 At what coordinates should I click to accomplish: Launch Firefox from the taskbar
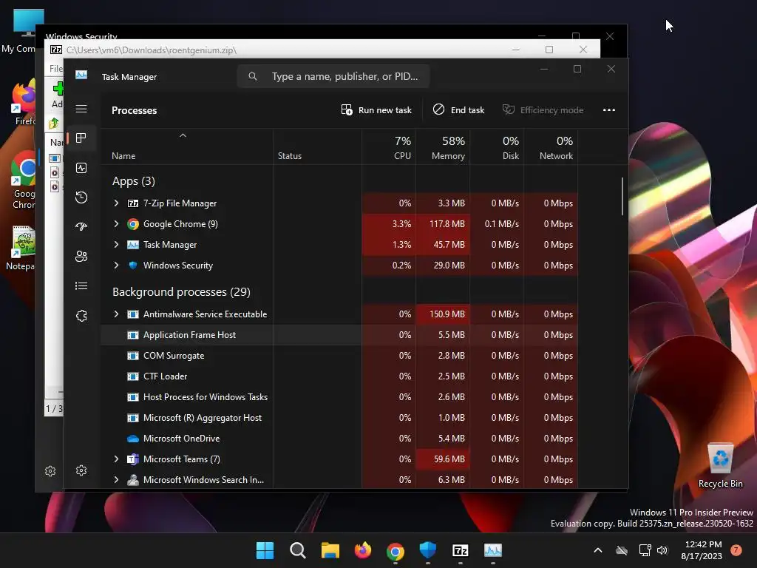(362, 550)
